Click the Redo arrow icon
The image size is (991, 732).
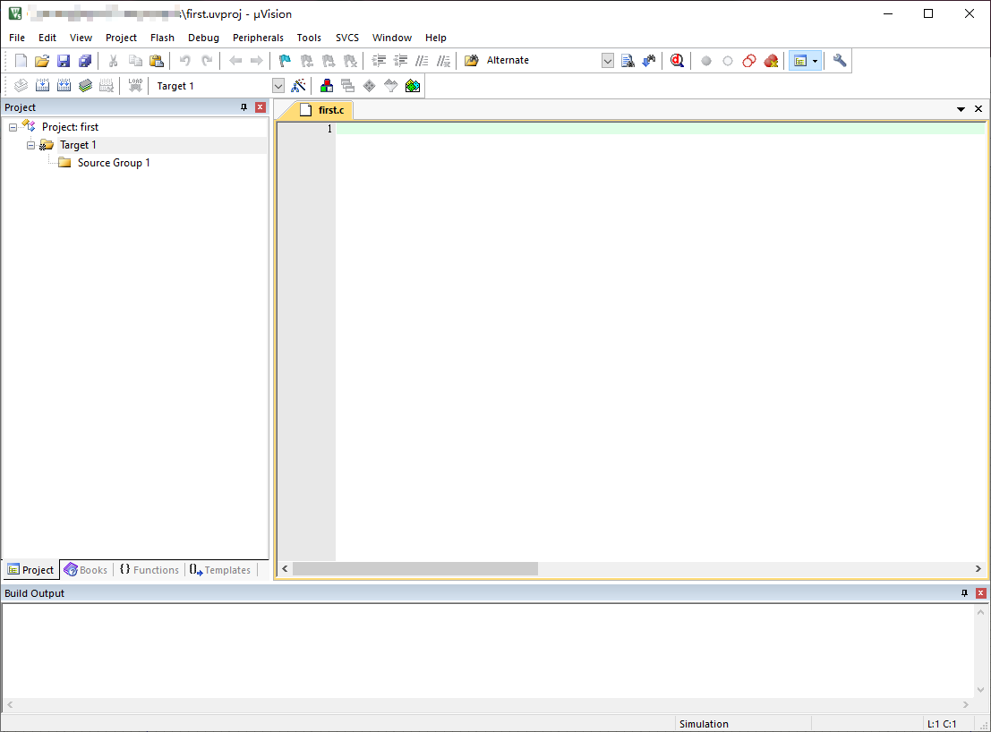click(x=207, y=61)
